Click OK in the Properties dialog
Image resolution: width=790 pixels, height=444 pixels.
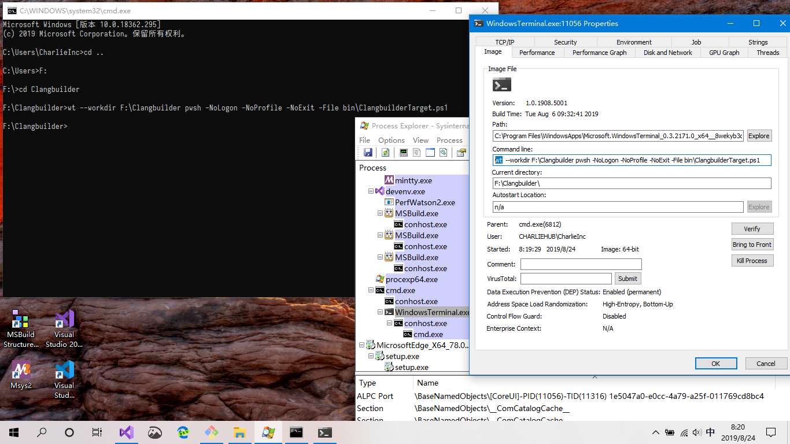click(x=716, y=364)
